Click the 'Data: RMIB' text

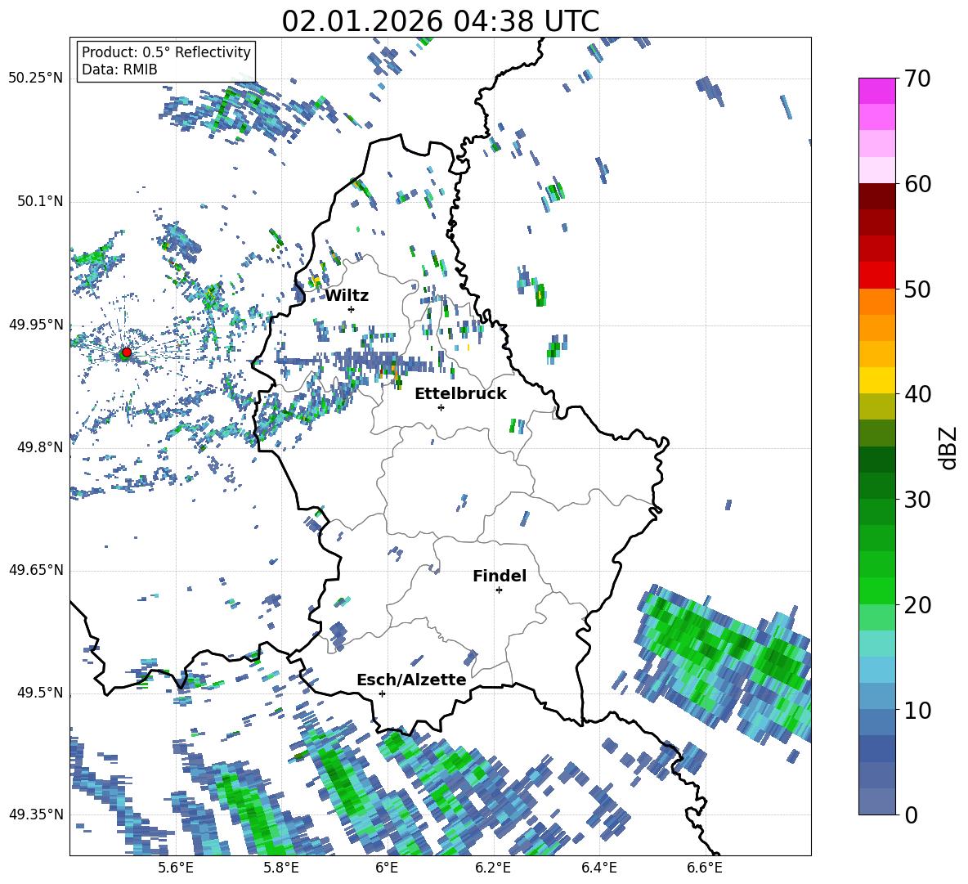(x=119, y=70)
